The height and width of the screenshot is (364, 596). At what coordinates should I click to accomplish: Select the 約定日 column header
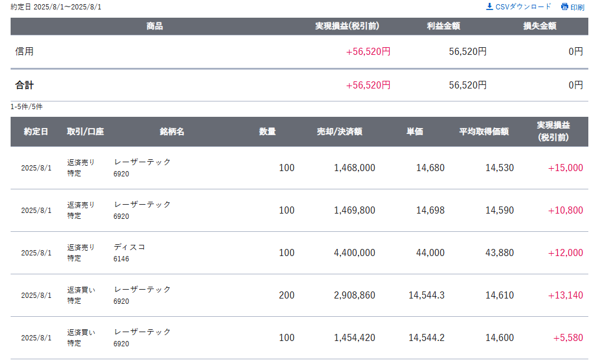coord(36,132)
